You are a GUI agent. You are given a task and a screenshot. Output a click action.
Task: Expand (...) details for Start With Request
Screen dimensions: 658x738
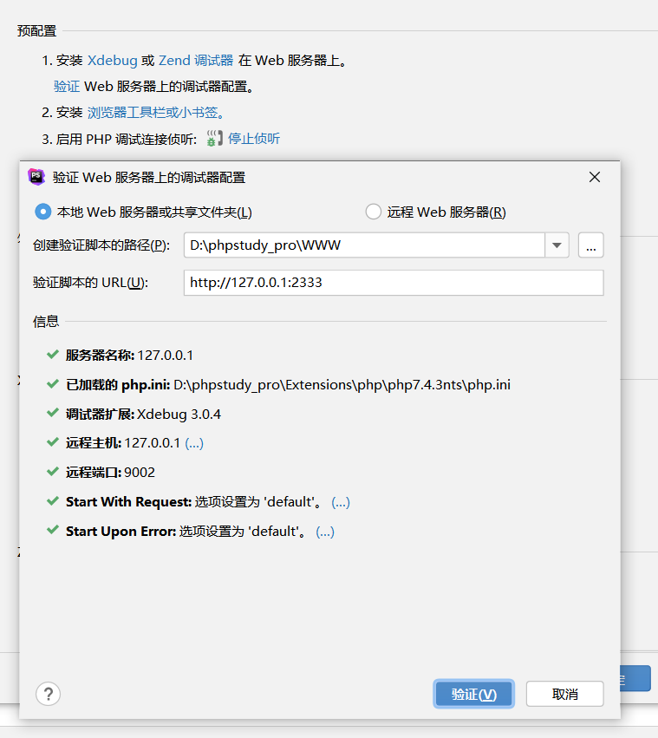341,502
